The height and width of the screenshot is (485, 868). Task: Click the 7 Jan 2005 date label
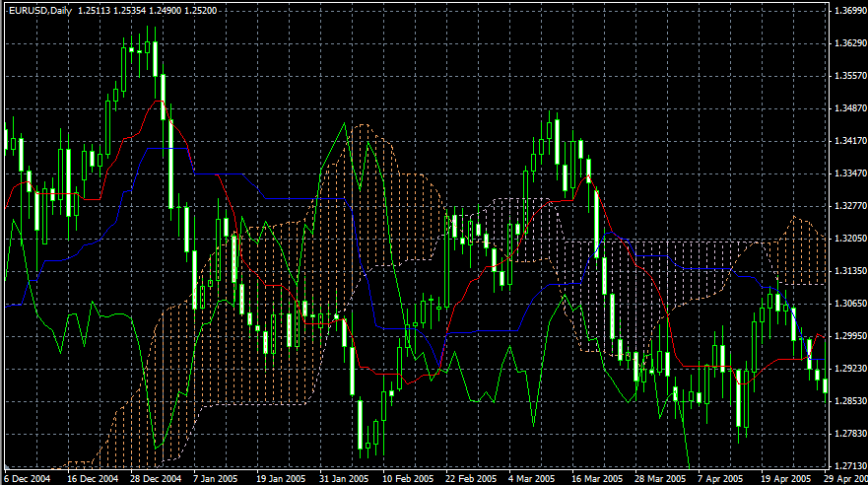[x=216, y=478]
